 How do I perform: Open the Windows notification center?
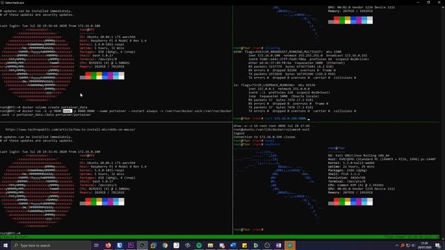coord(437,245)
